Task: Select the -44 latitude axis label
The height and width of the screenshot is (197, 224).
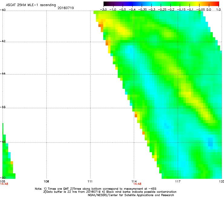Action: click(x=3, y=74)
